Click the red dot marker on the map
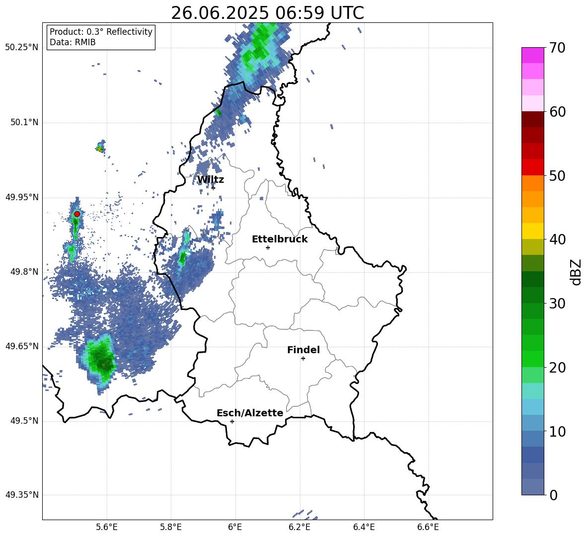Viewport: 588px width, 537px height. pos(77,214)
